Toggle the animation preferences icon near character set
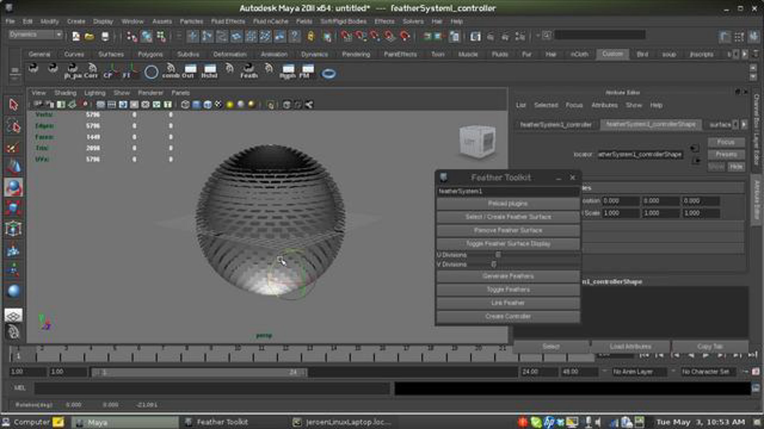764x429 pixels. [x=756, y=371]
